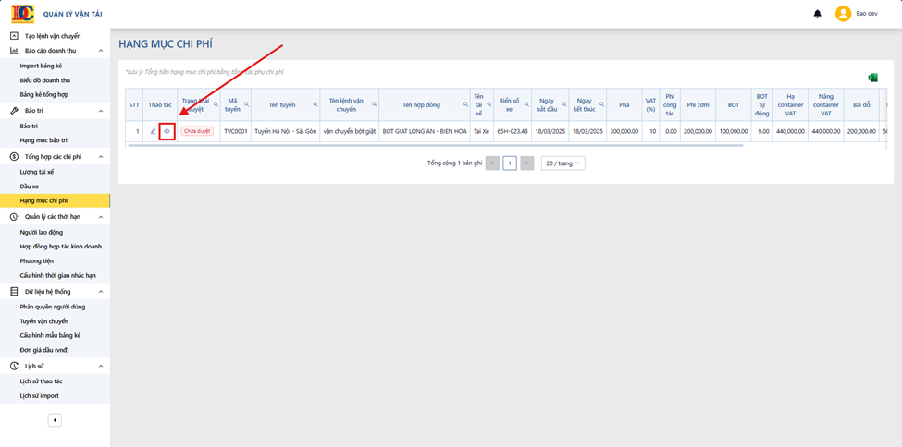902x447 pixels.
Task: Collapse the Báo cáo doanh thu section
Action: [101, 51]
